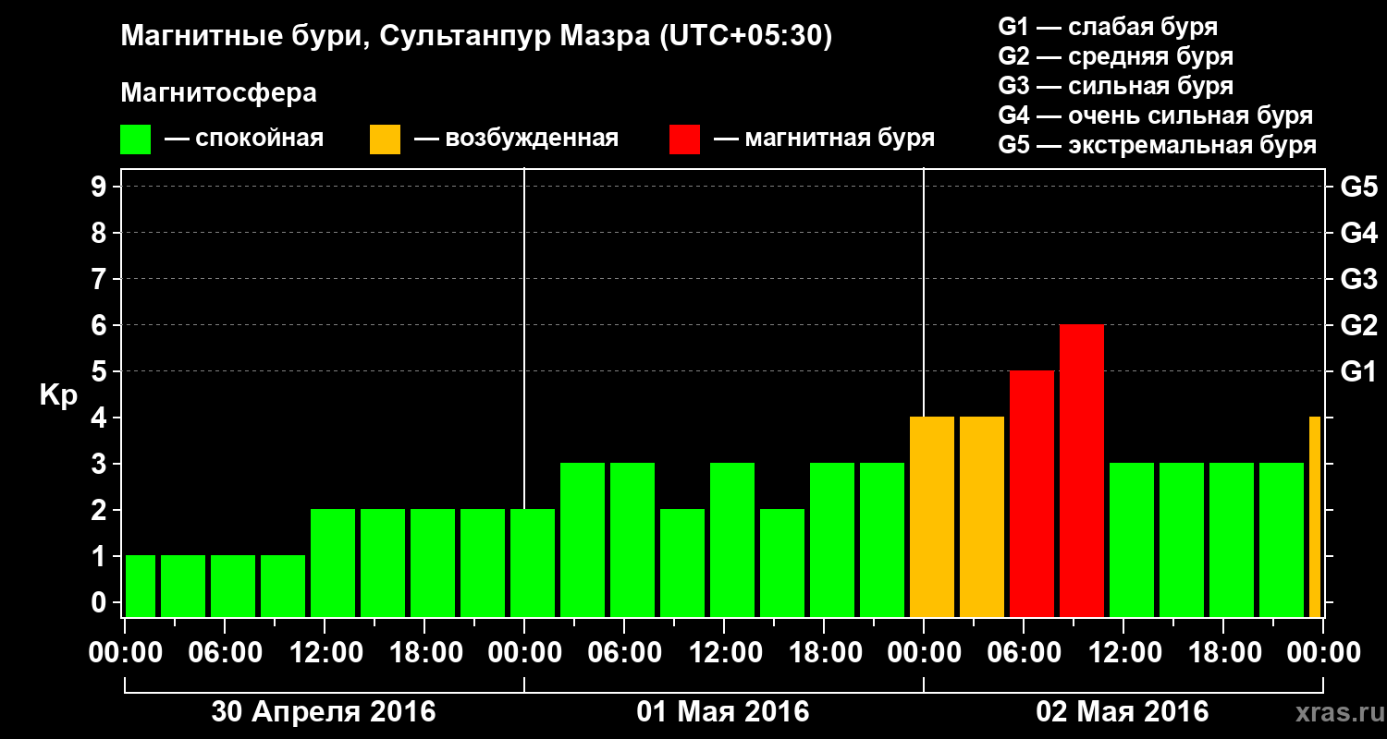Click the right-axis 'G3' level label
This screenshot has width=1387, height=739.
[x=1358, y=279]
